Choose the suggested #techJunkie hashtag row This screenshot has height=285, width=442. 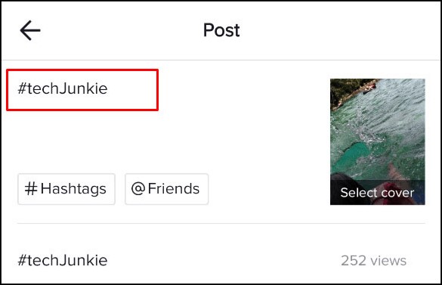click(x=221, y=260)
